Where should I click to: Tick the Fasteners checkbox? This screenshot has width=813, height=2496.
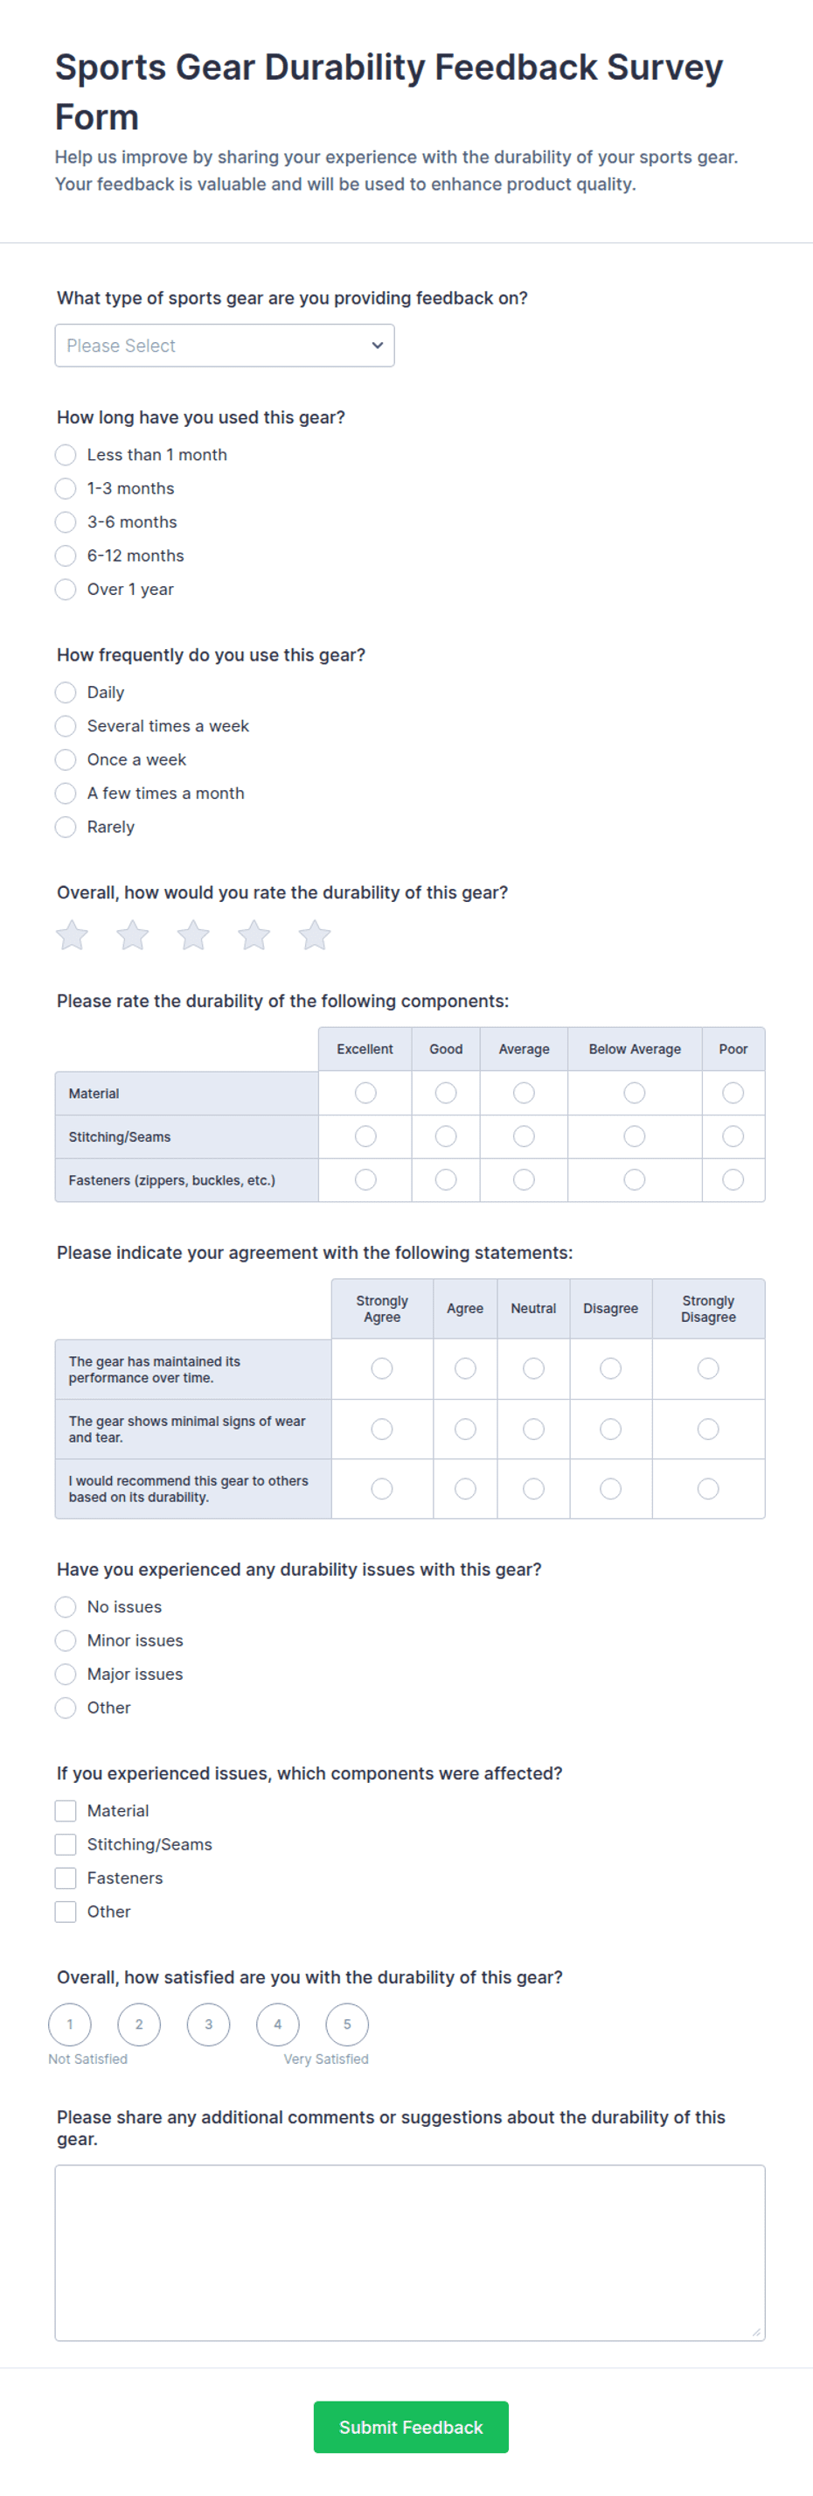[x=65, y=1879]
